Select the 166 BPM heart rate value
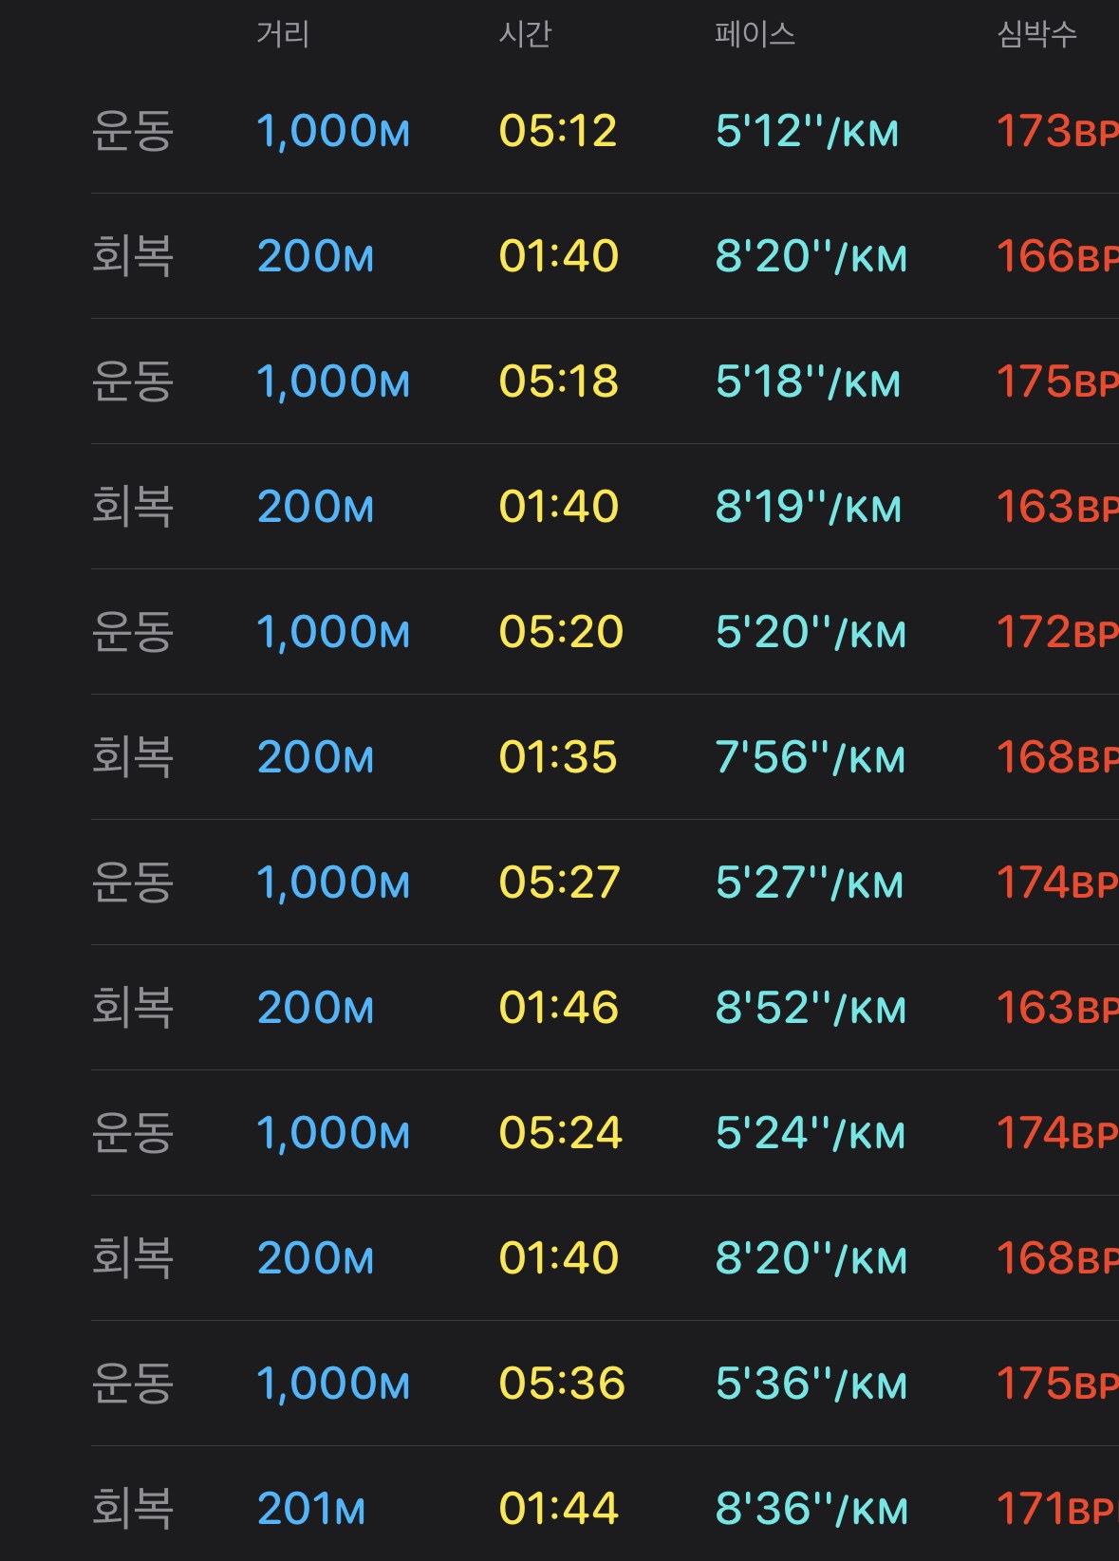The image size is (1119, 1561). [1056, 256]
